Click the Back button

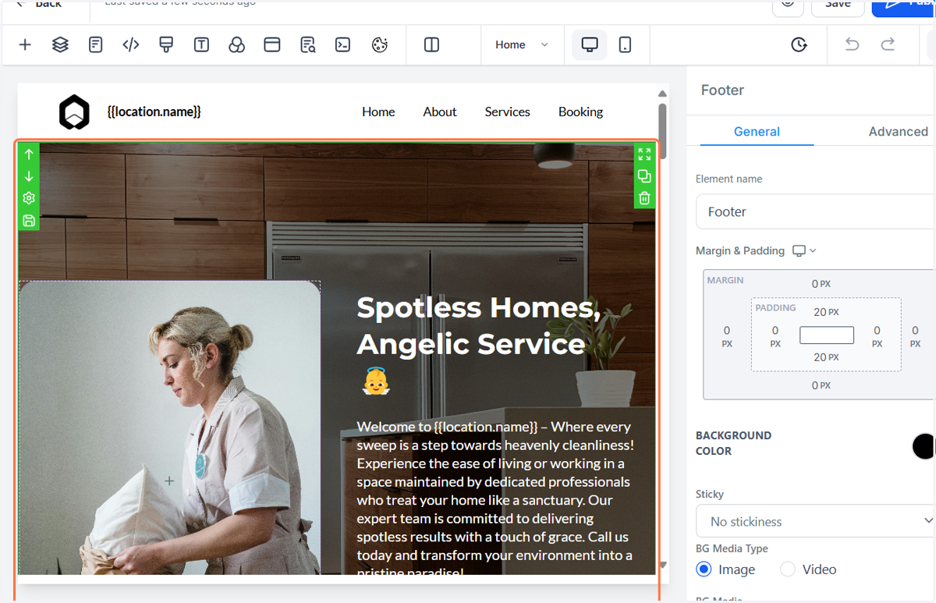click(38, 4)
